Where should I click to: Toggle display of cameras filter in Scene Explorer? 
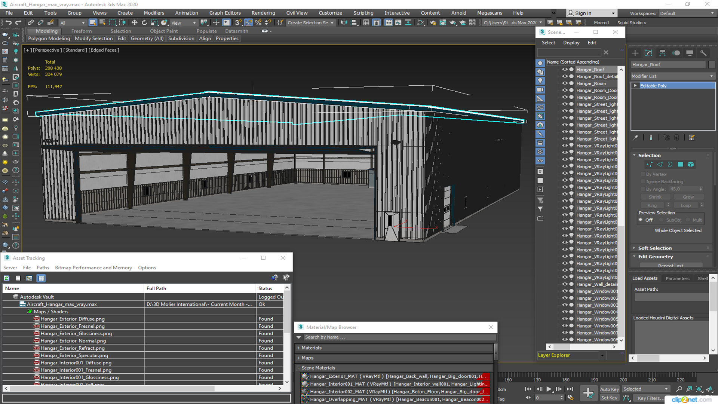tap(540, 90)
